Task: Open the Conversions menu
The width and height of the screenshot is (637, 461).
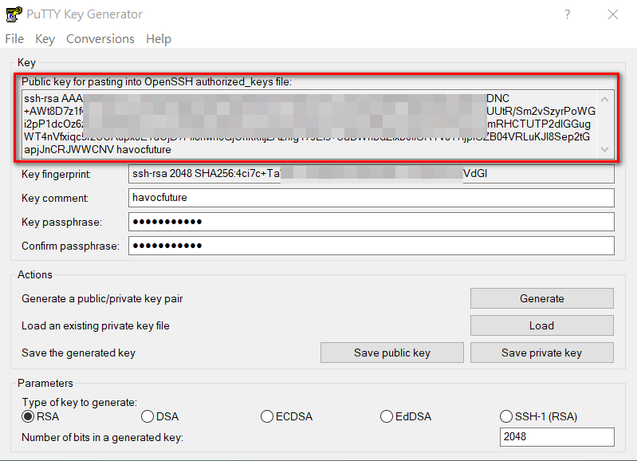Action: tap(100, 39)
